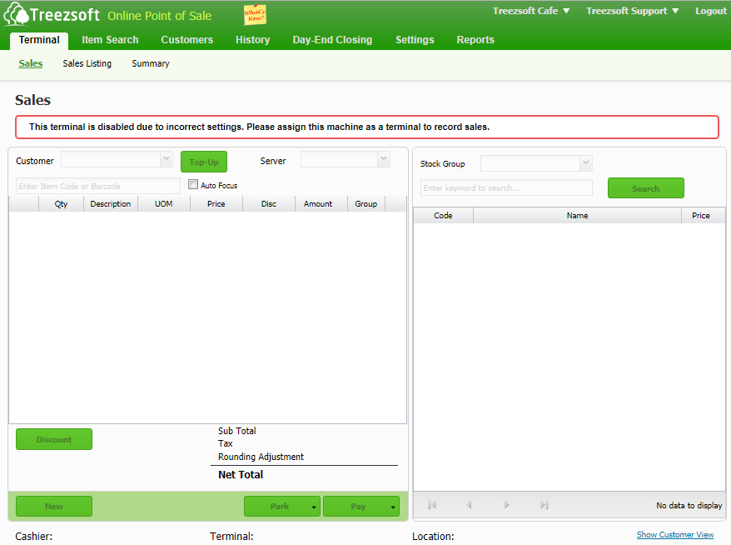Select the Sales sub-tab
Screen dimensions: 731x545
click(x=31, y=63)
